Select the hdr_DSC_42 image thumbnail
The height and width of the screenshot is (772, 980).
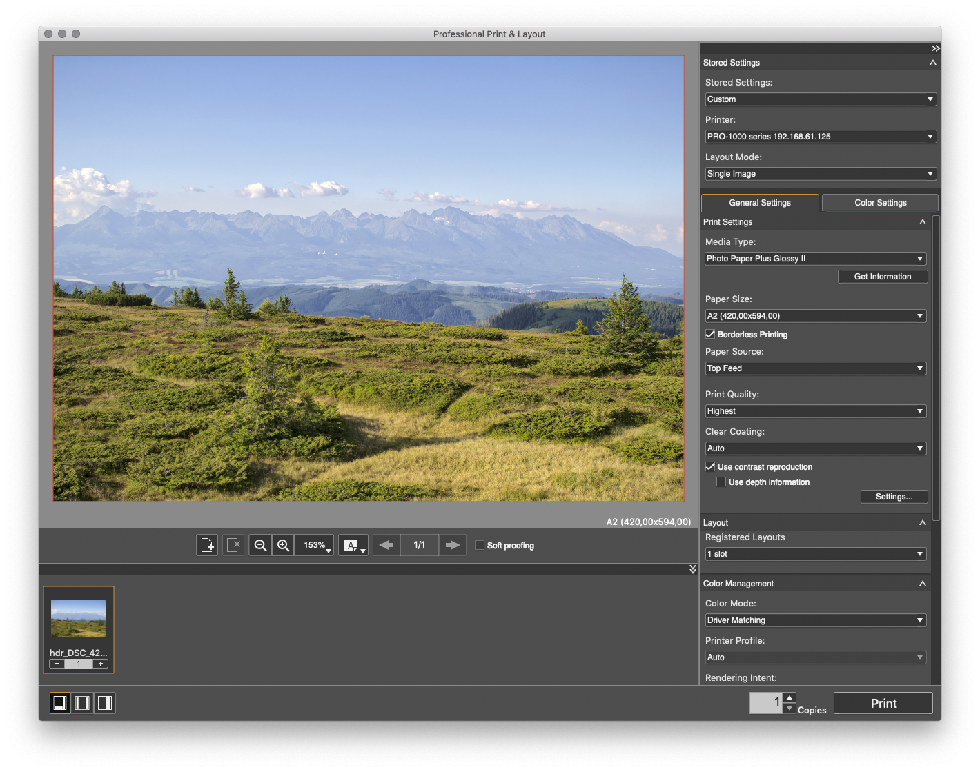(79, 619)
